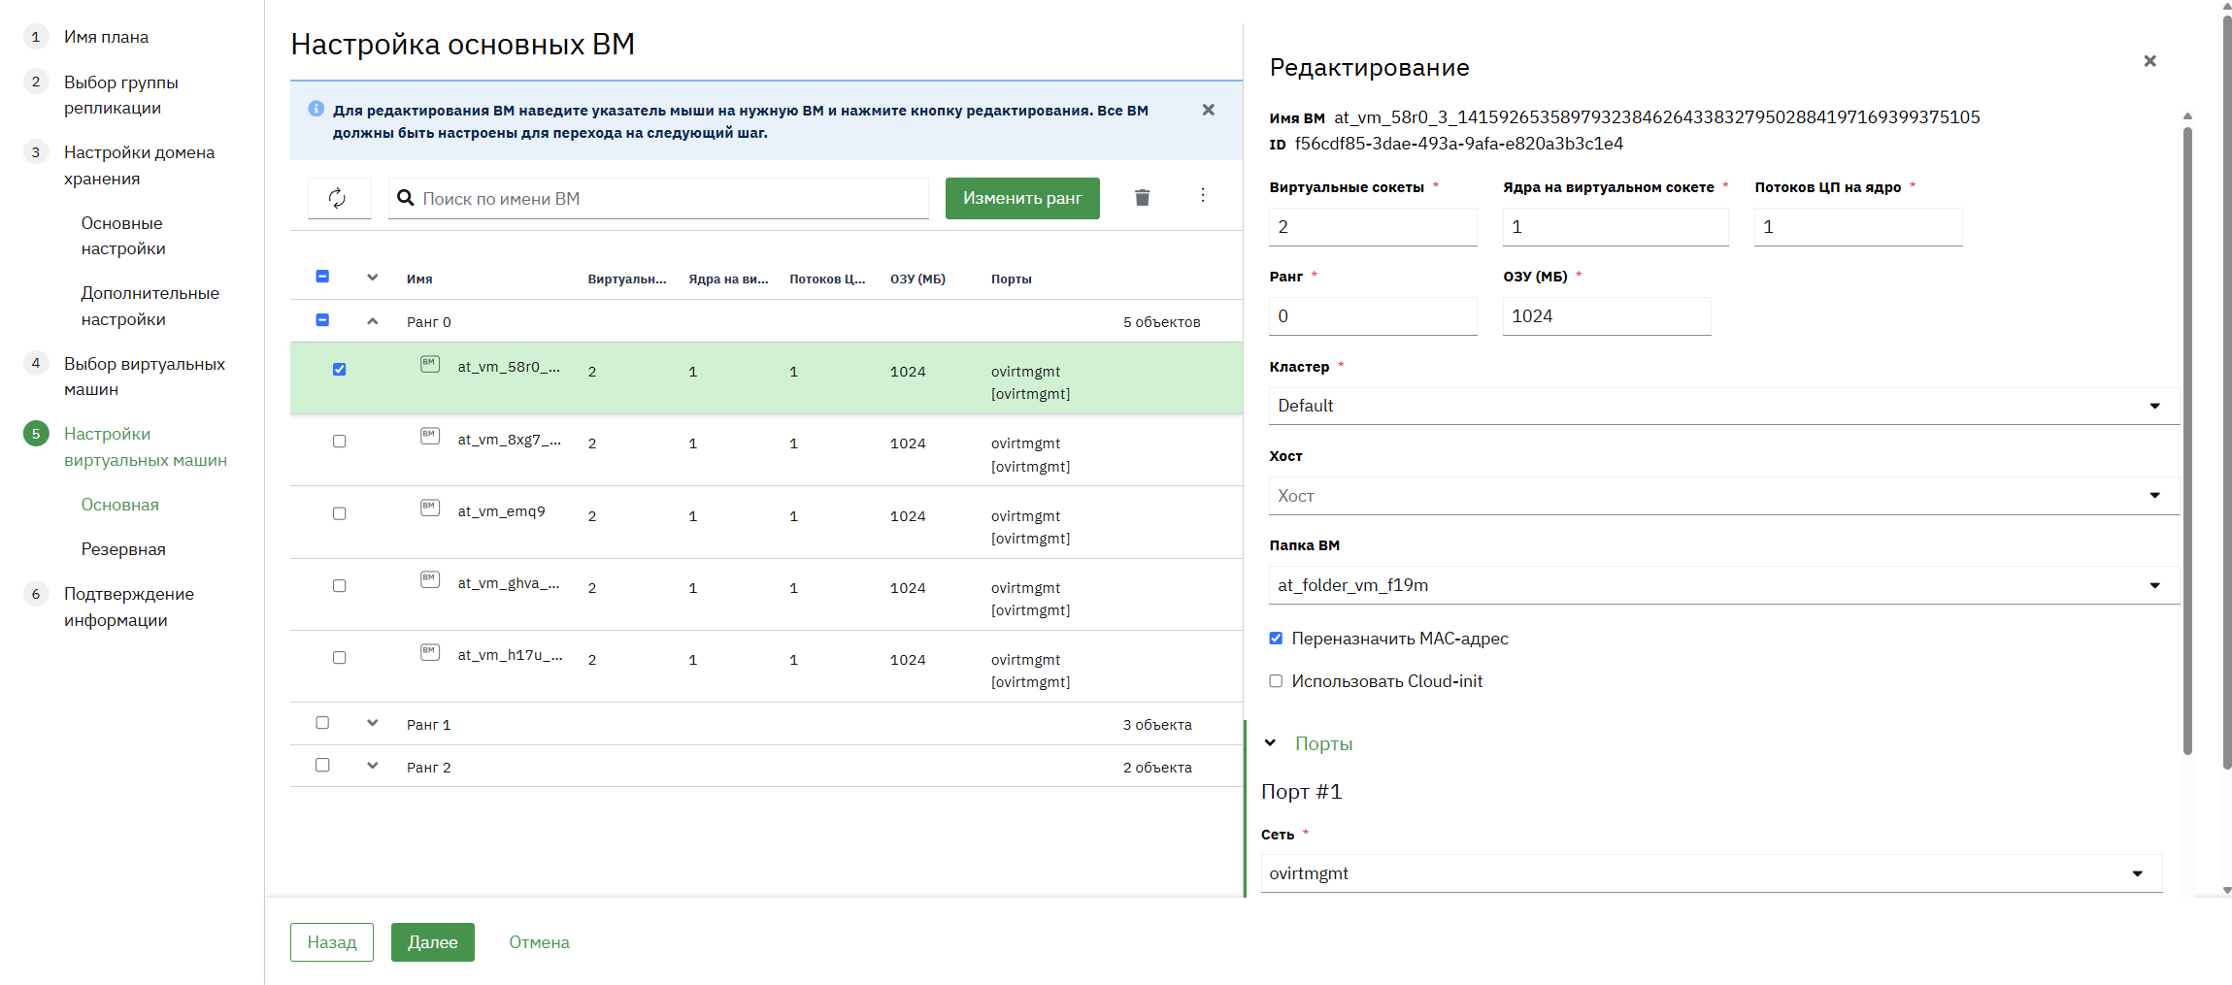Check the at_vm_ghva row checkbox
2232x985 pixels.
tap(339, 585)
